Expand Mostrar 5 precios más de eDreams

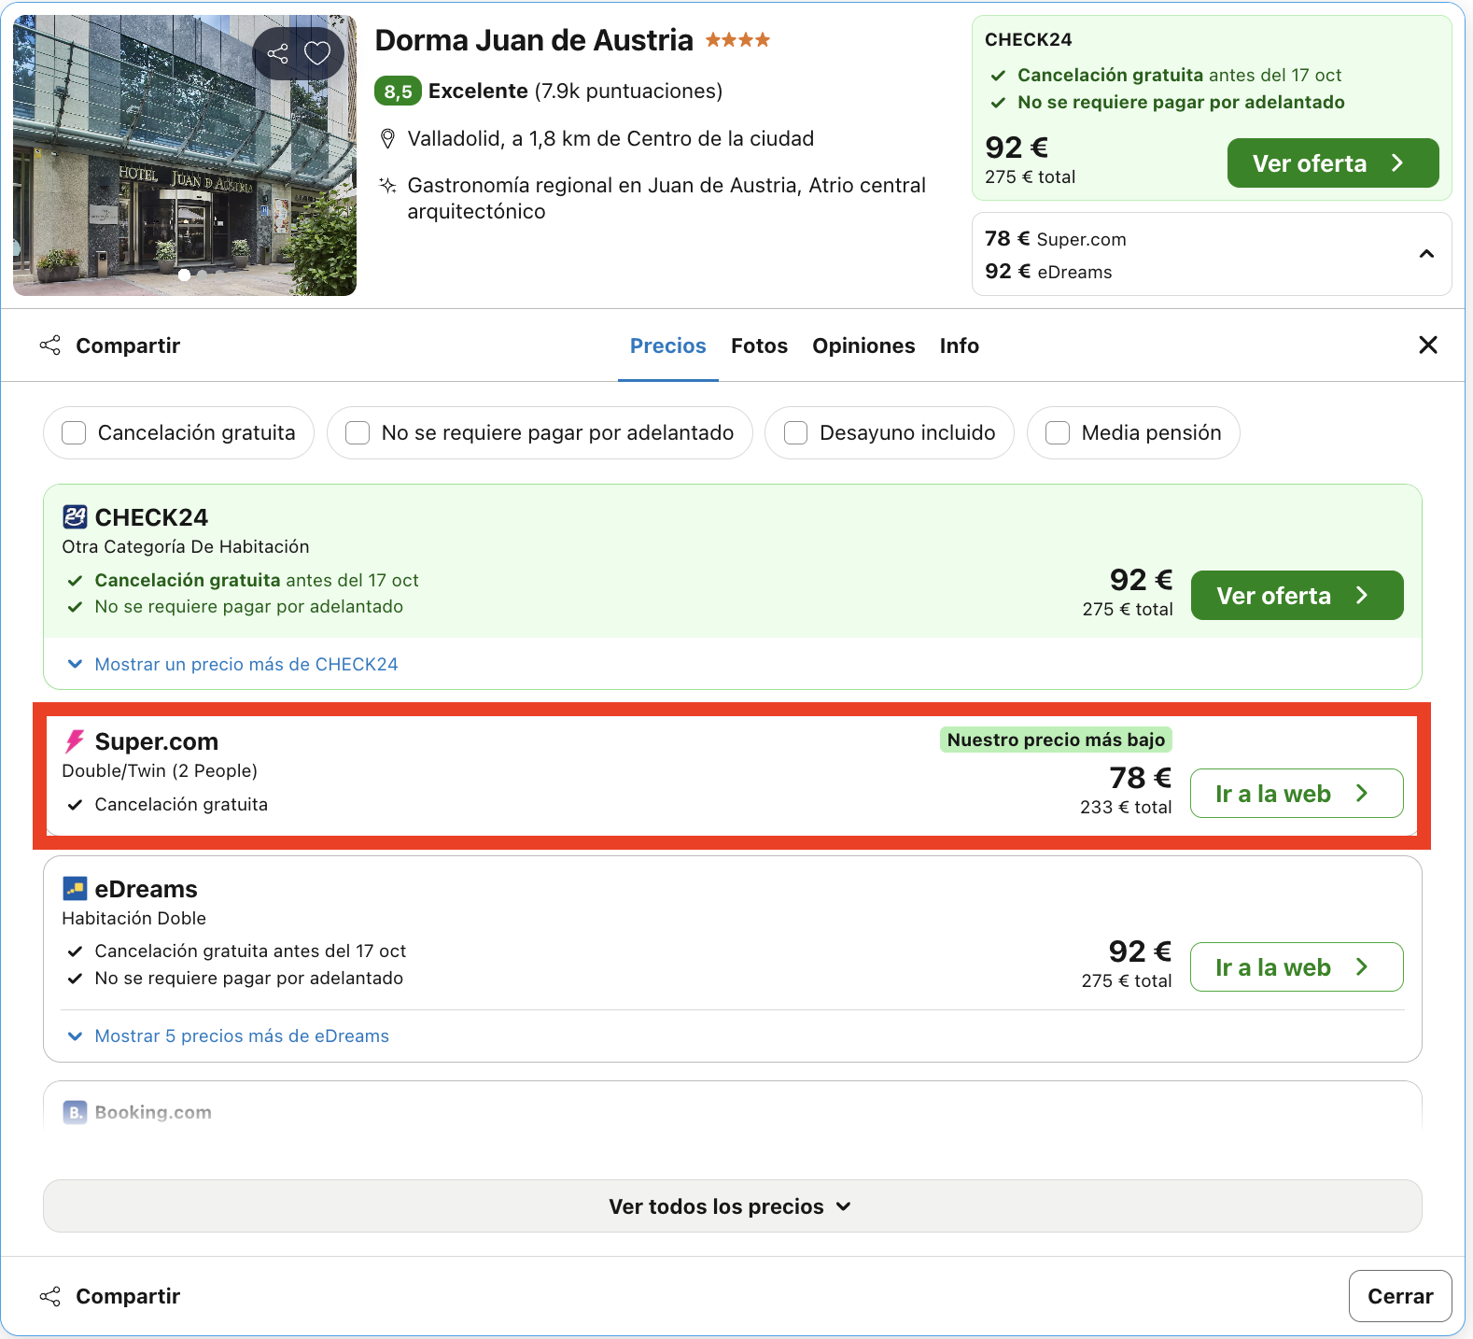click(x=229, y=1036)
